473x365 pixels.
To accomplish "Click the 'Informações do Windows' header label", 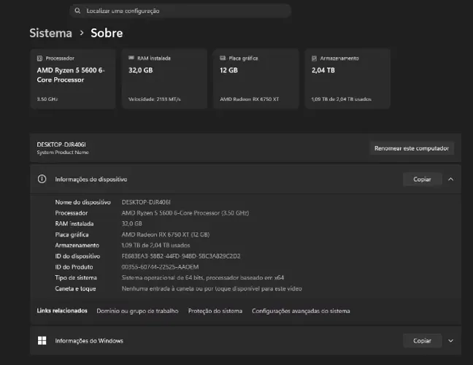I will coord(89,341).
